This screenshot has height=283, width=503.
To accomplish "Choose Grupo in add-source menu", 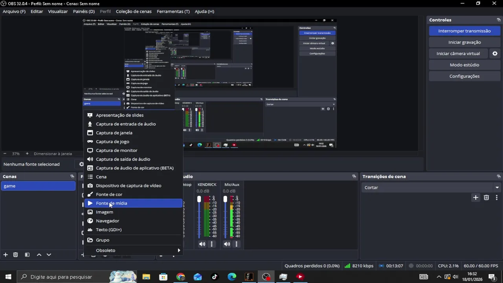I will pos(133,240).
